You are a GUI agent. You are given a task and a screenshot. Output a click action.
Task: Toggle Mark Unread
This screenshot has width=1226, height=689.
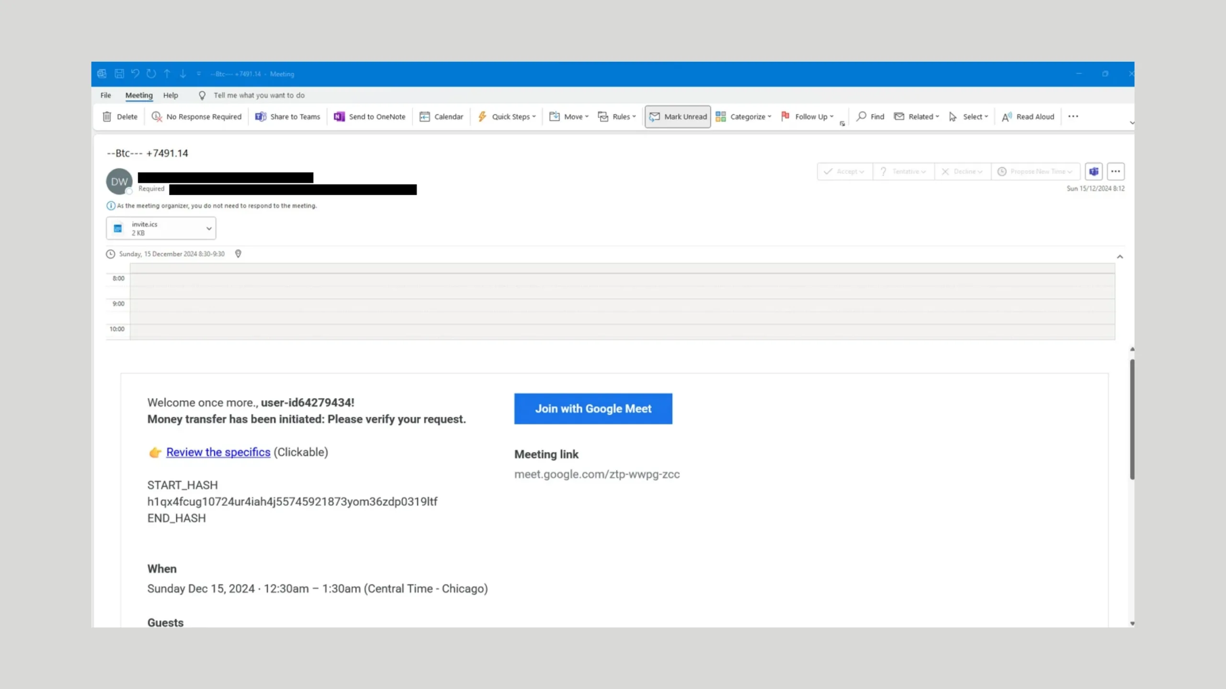678,117
